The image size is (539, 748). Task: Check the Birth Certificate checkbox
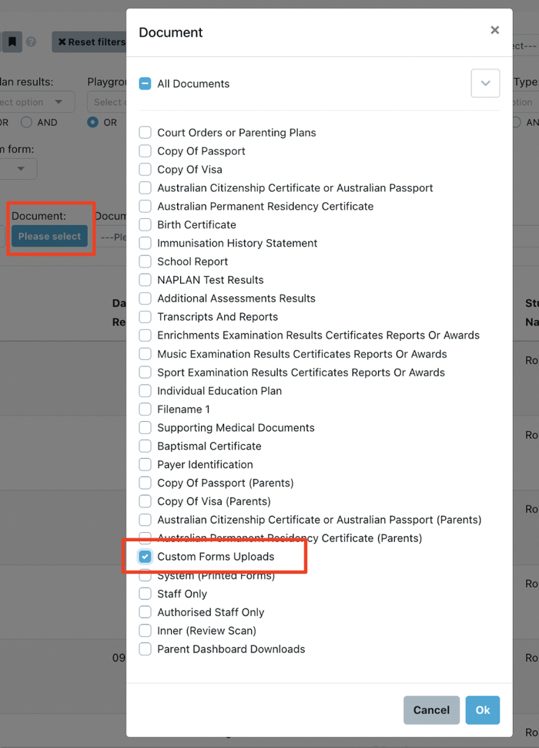(x=145, y=224)
